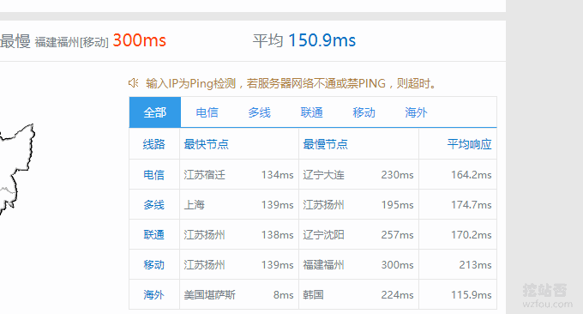
Task: Click the 134ms value in 电信 row
Action: coord(278,174)
